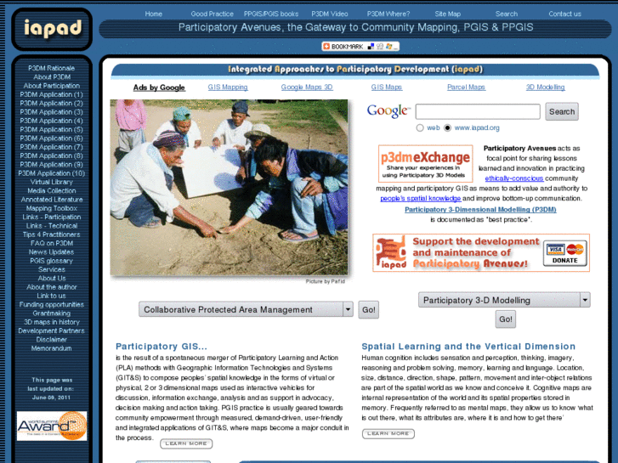Click Go! beside Collaborative Protected Area Management
Screen dimensions: 618x463
pos(369,310)
